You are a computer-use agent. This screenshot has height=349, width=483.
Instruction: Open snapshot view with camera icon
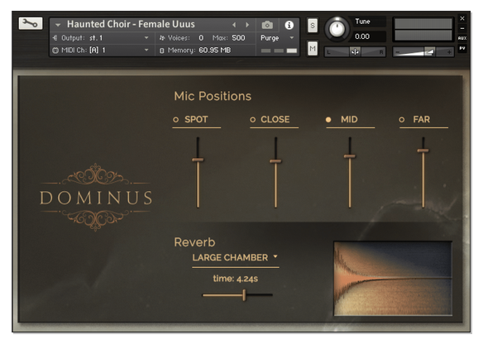coord(267,25)
